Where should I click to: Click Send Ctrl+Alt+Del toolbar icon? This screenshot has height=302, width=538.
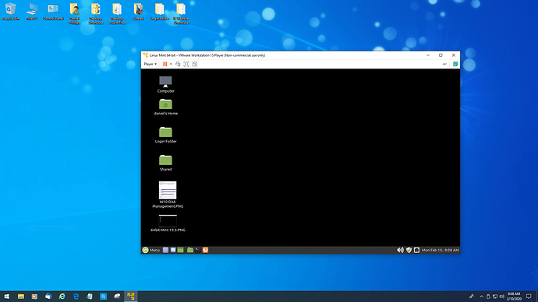click(178, 64)
